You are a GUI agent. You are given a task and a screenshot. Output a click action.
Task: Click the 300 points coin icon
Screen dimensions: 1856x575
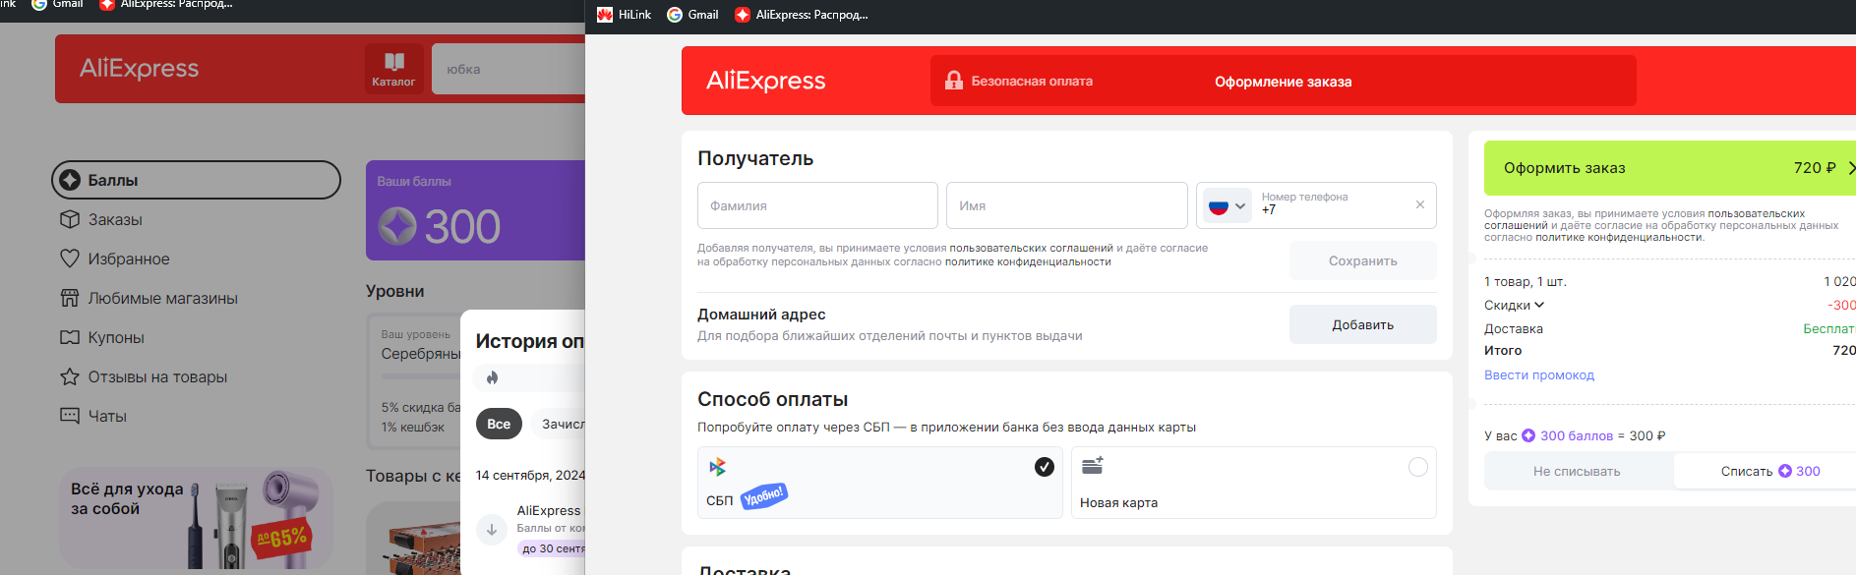click(397, 226)
